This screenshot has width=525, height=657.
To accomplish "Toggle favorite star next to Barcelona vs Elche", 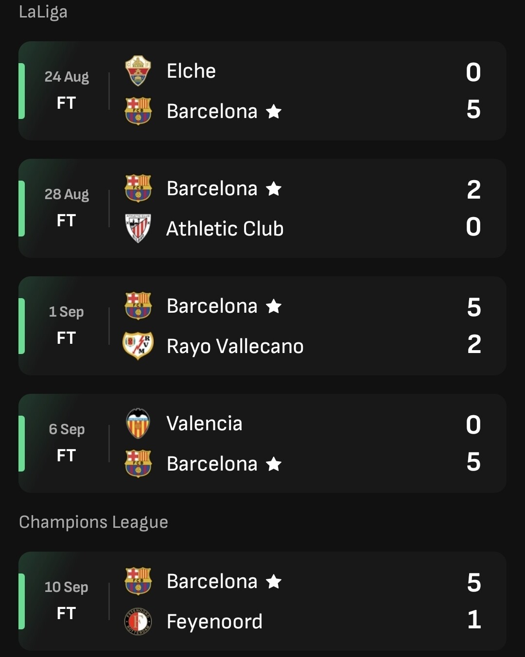I will (x=274, y=111).
